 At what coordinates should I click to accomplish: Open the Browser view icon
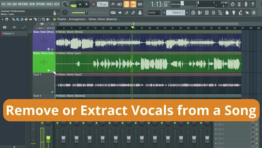[220, 13]
